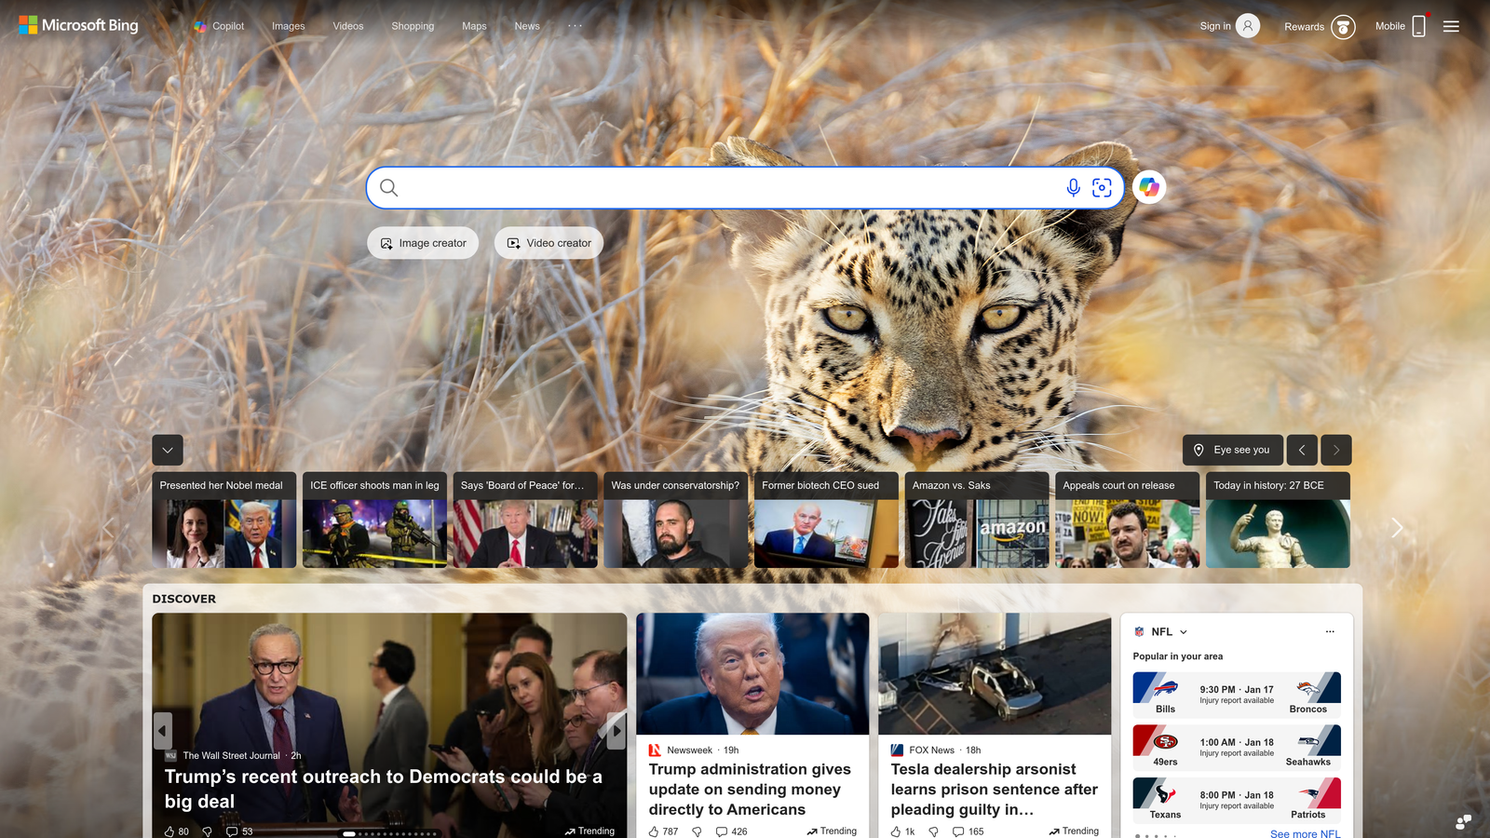This screenshot has height=838, width=1490.
Task: Follow the See more NFL link
Action: tap(1305, 833)
